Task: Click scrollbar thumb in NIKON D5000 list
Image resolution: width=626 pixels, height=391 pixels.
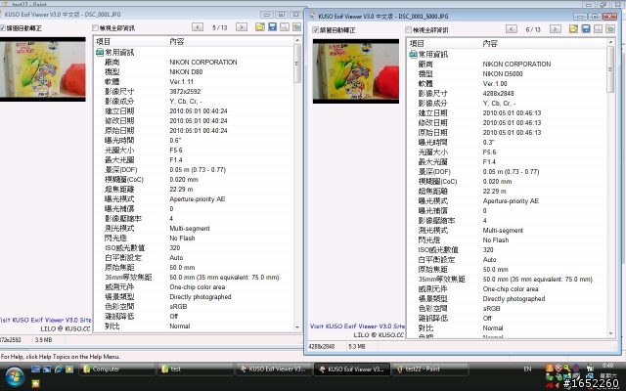Action: click(x=610, y=69)
